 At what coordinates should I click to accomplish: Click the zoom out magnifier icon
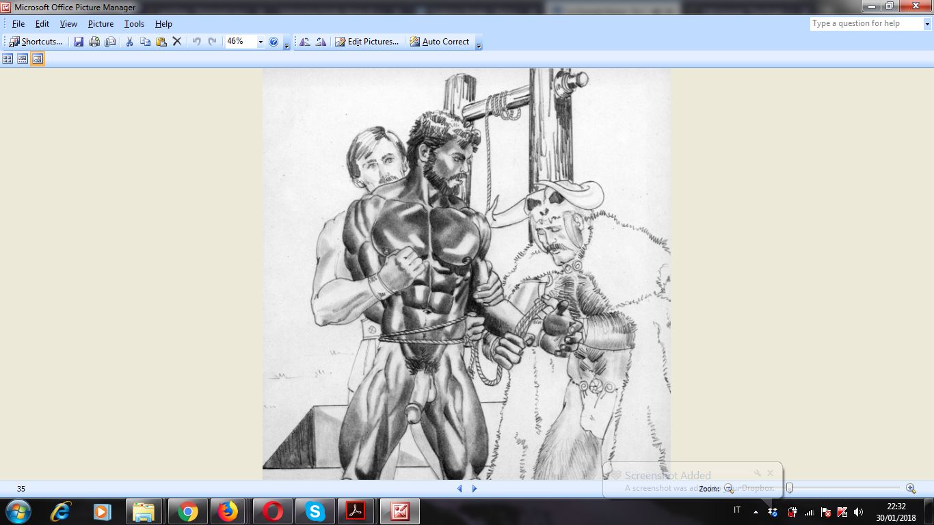[729, 488]
